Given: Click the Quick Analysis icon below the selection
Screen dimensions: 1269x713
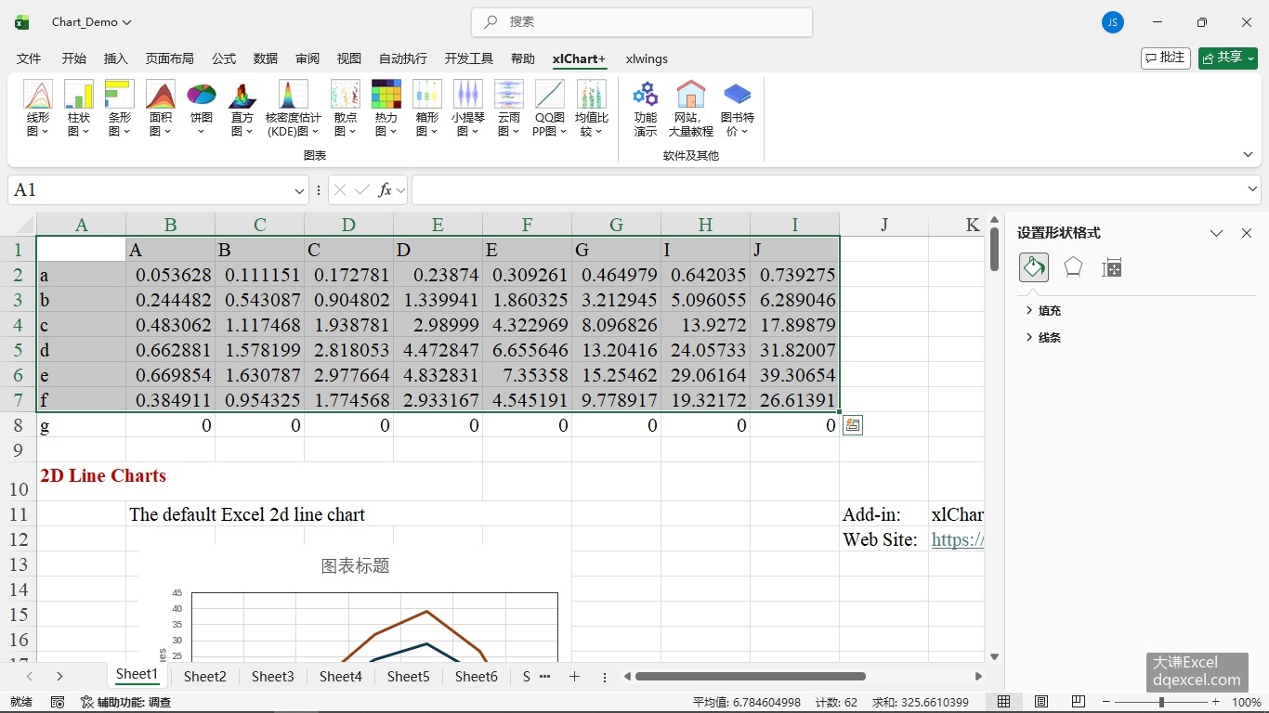Looking at the screenshot, I should pos(853,425).
